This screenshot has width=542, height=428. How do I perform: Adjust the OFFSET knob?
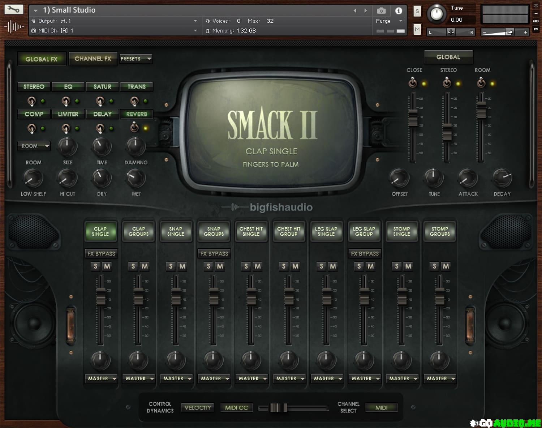400,178
